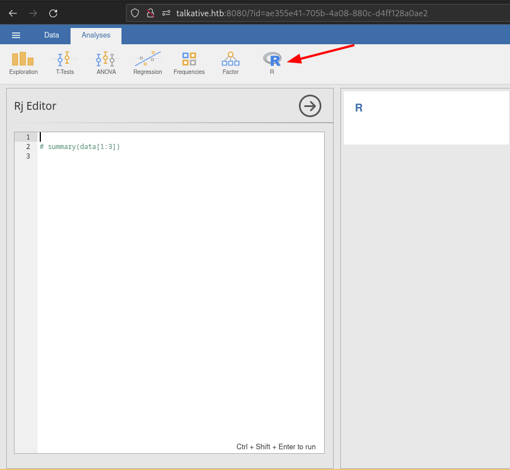Select the Analyses tab
The height and width of the screenshot is (470, 510).
coord(96,35)
